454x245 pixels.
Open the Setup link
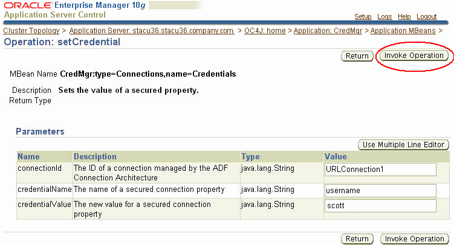pyautogui.click(x=363, y=16)
